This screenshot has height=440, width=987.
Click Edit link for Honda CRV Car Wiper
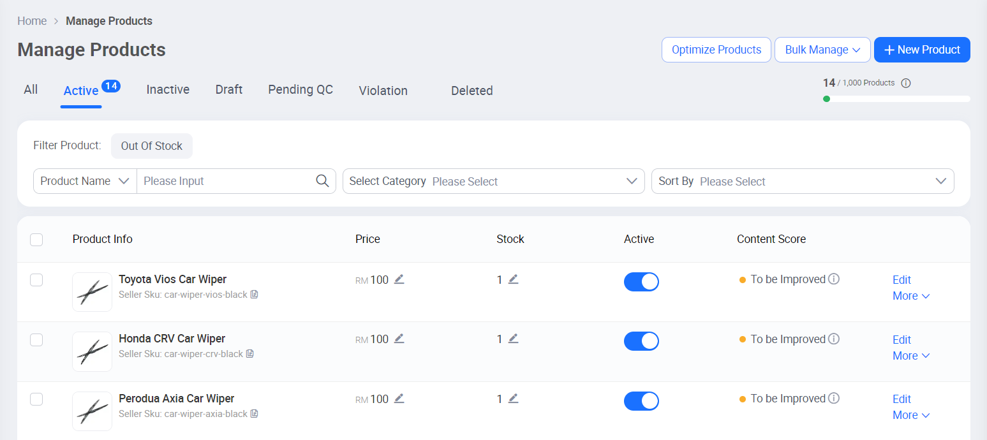tap(902, 340)
